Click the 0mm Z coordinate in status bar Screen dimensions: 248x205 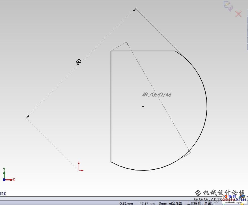tap(163, 203)
